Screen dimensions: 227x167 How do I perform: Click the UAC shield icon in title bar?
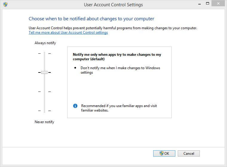[5, 4]
